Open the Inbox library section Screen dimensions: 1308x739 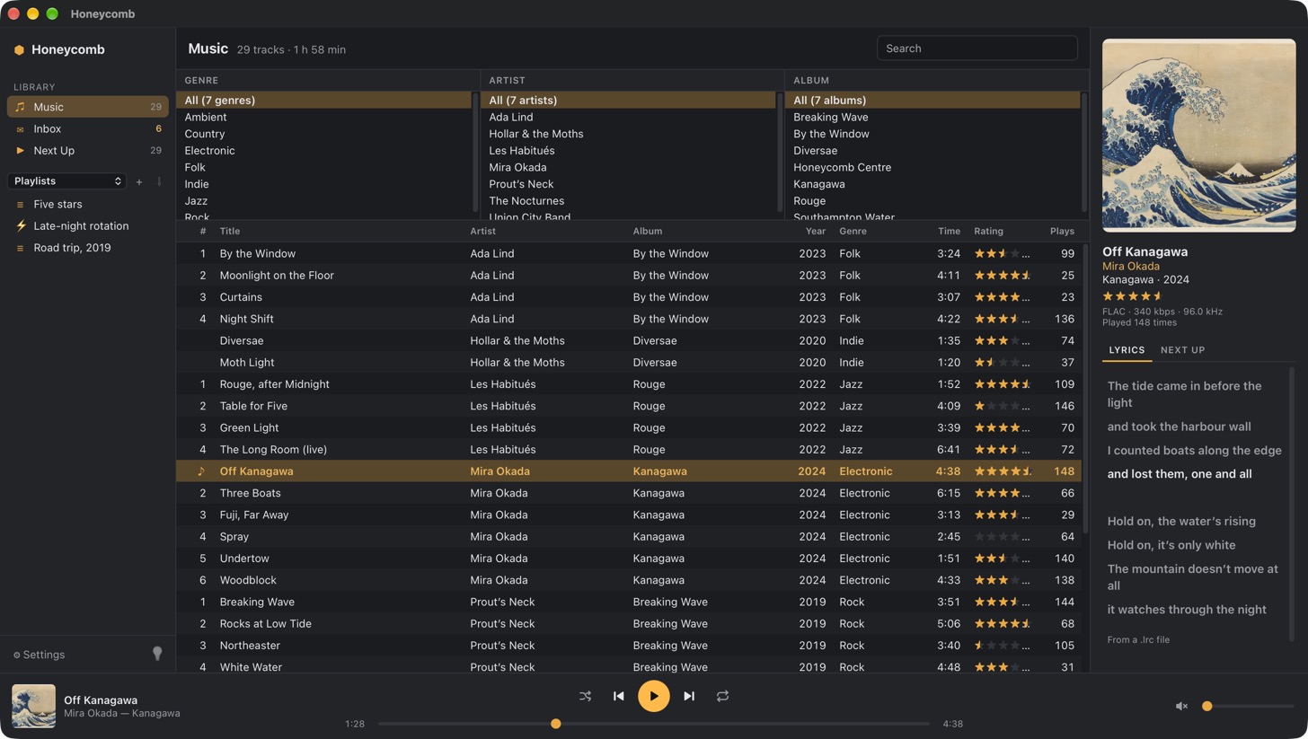88,128
